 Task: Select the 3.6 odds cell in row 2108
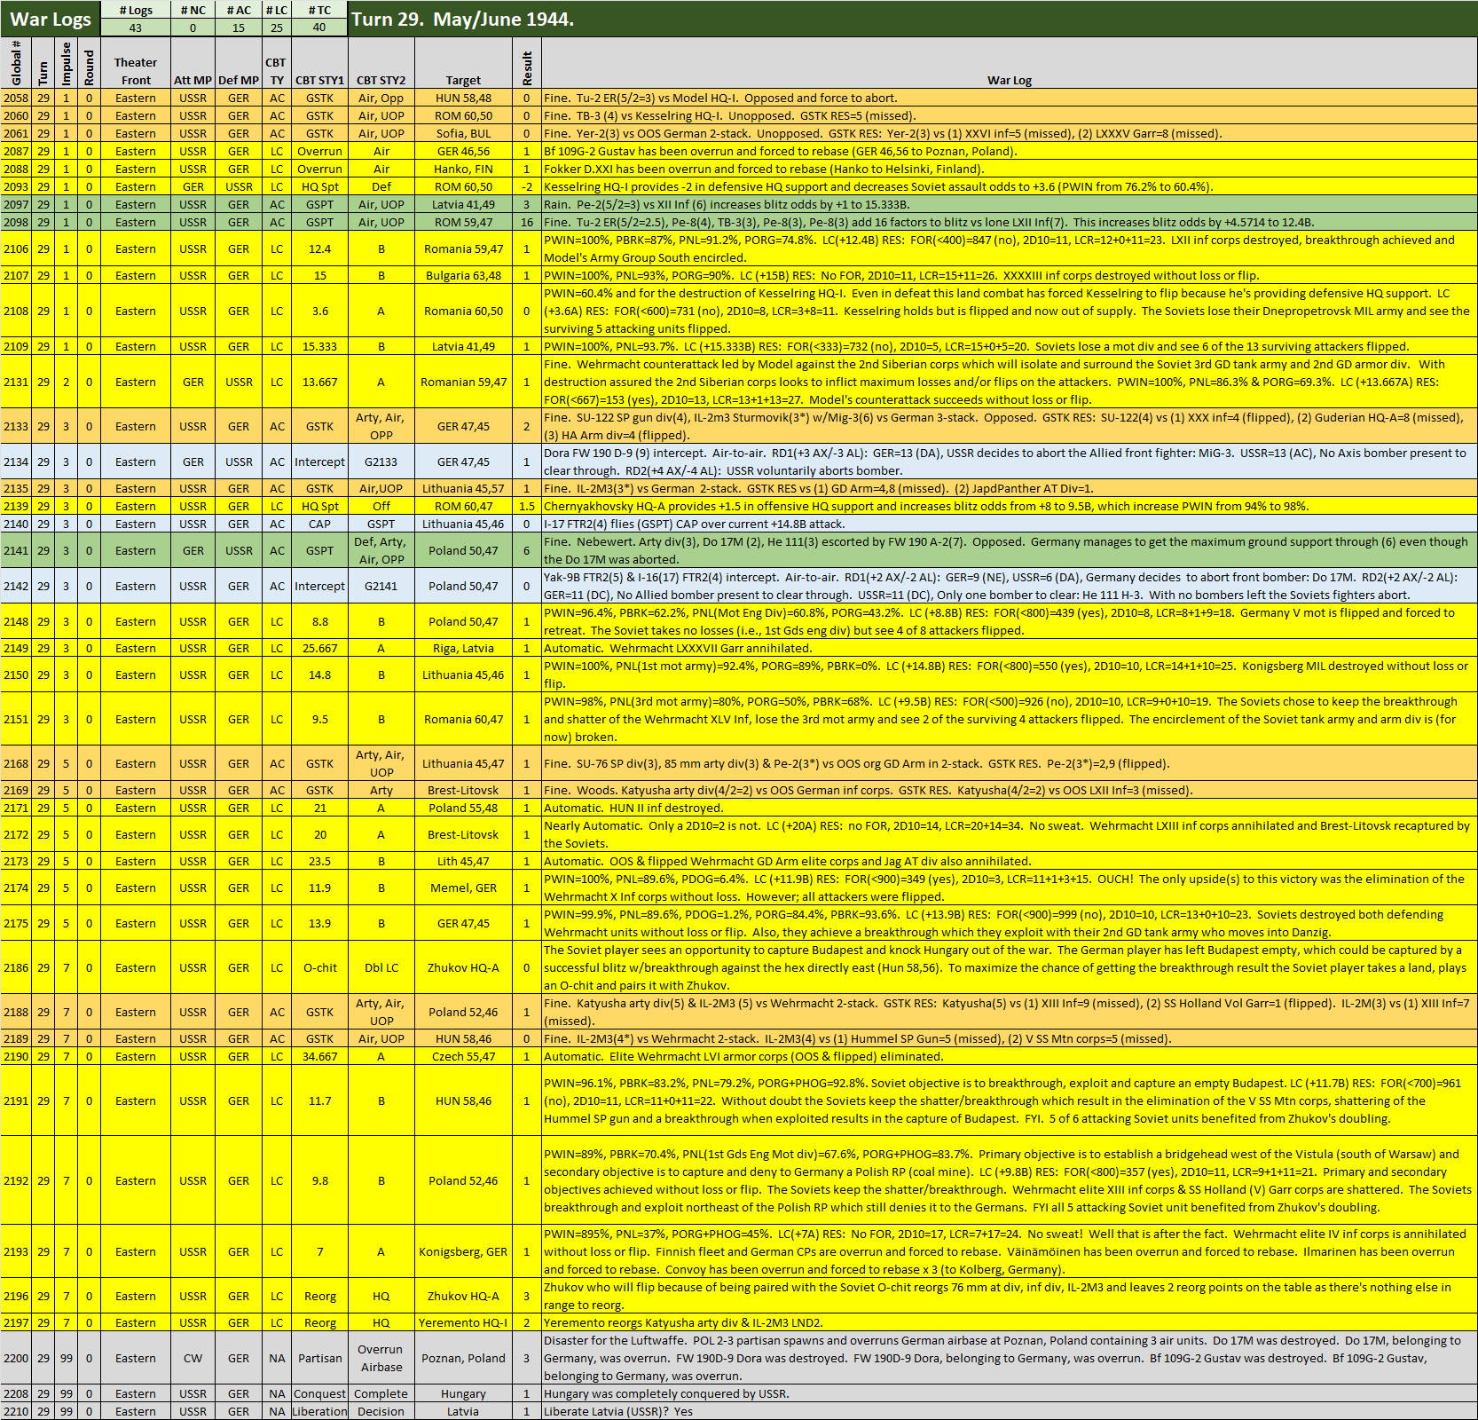click(x=319, y=311)
